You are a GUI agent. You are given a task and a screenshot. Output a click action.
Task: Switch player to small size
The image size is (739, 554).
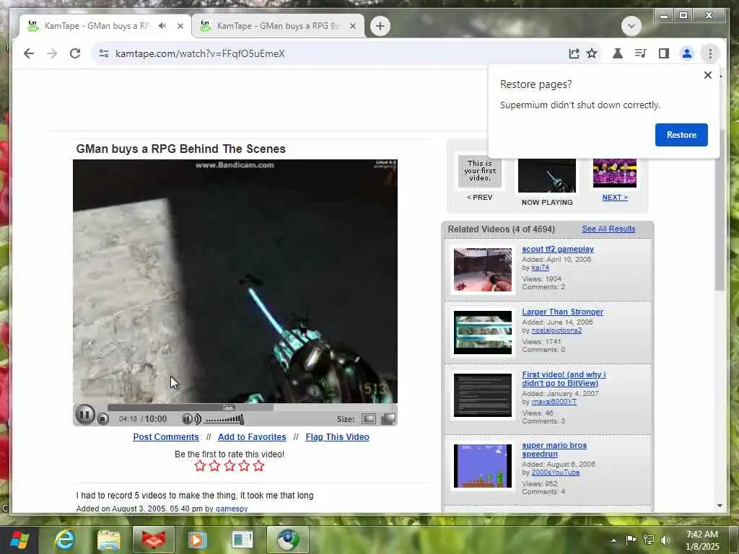369,419
